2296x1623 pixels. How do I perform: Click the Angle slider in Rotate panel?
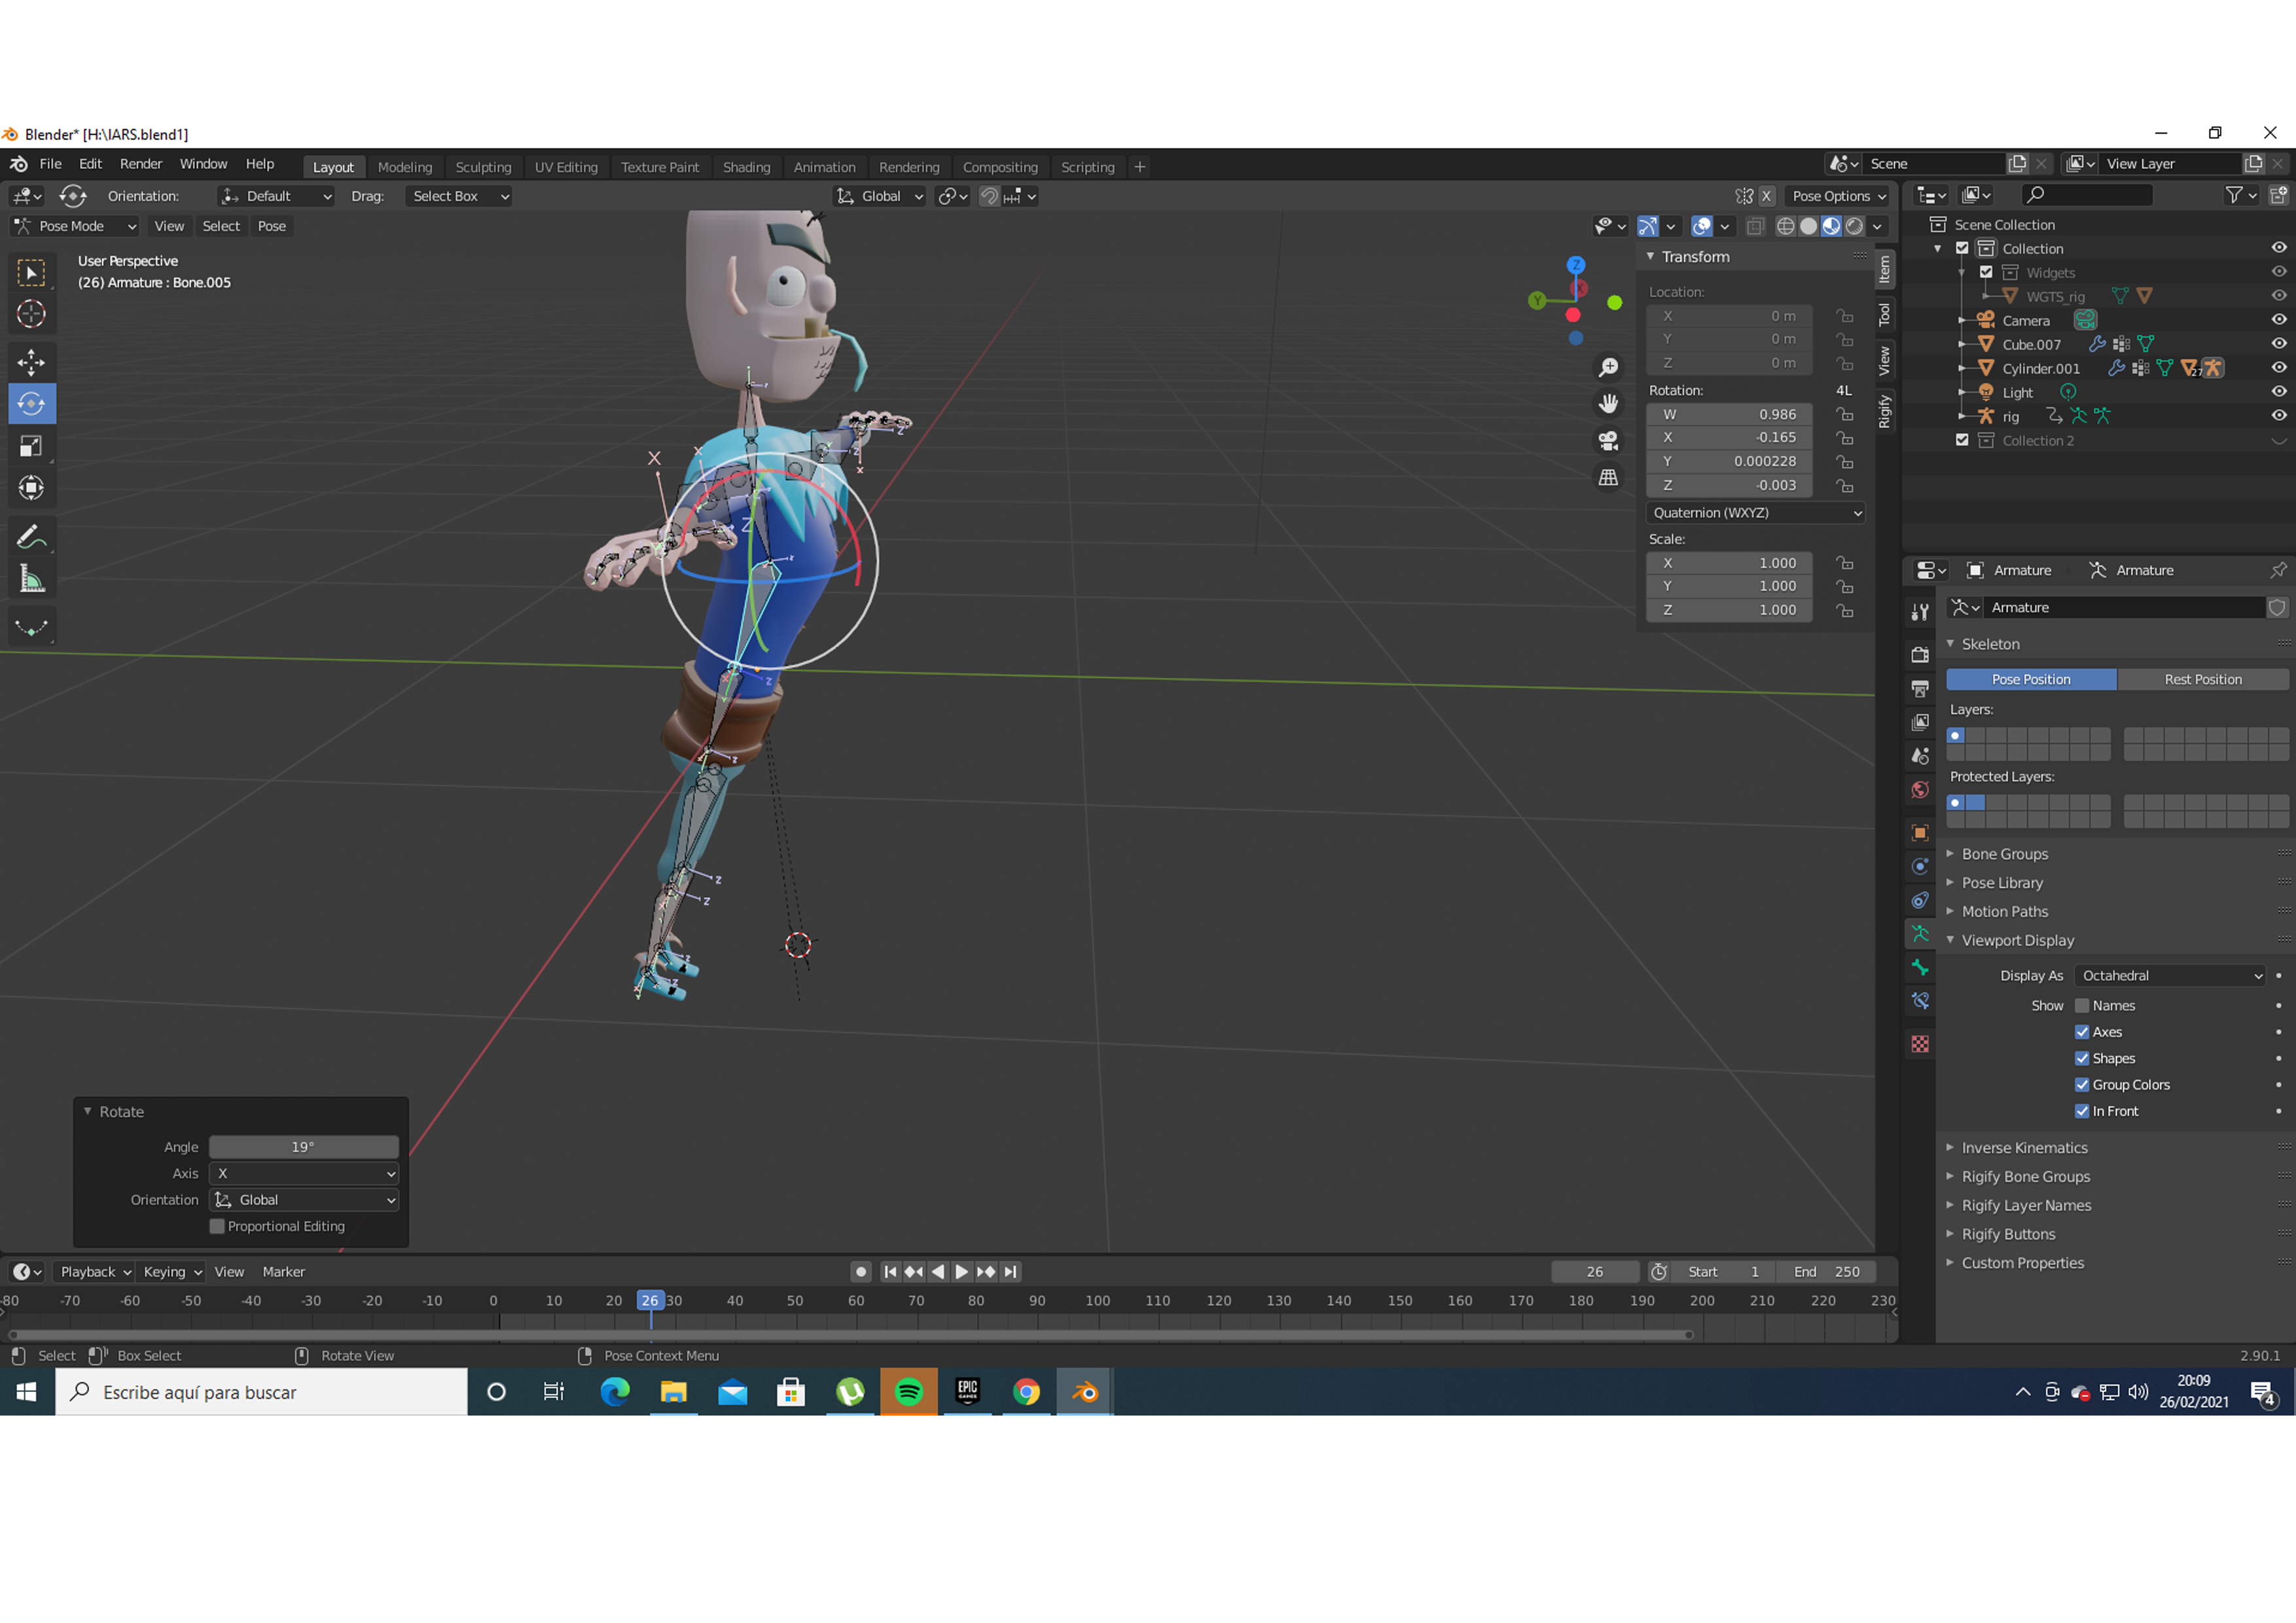pyautogui.click(x=303, y=1147)
